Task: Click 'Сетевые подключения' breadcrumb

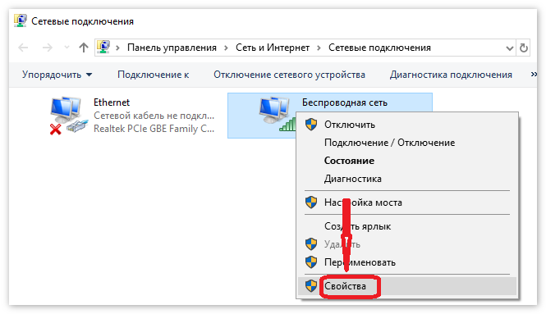Action: (x=379, y=48)
